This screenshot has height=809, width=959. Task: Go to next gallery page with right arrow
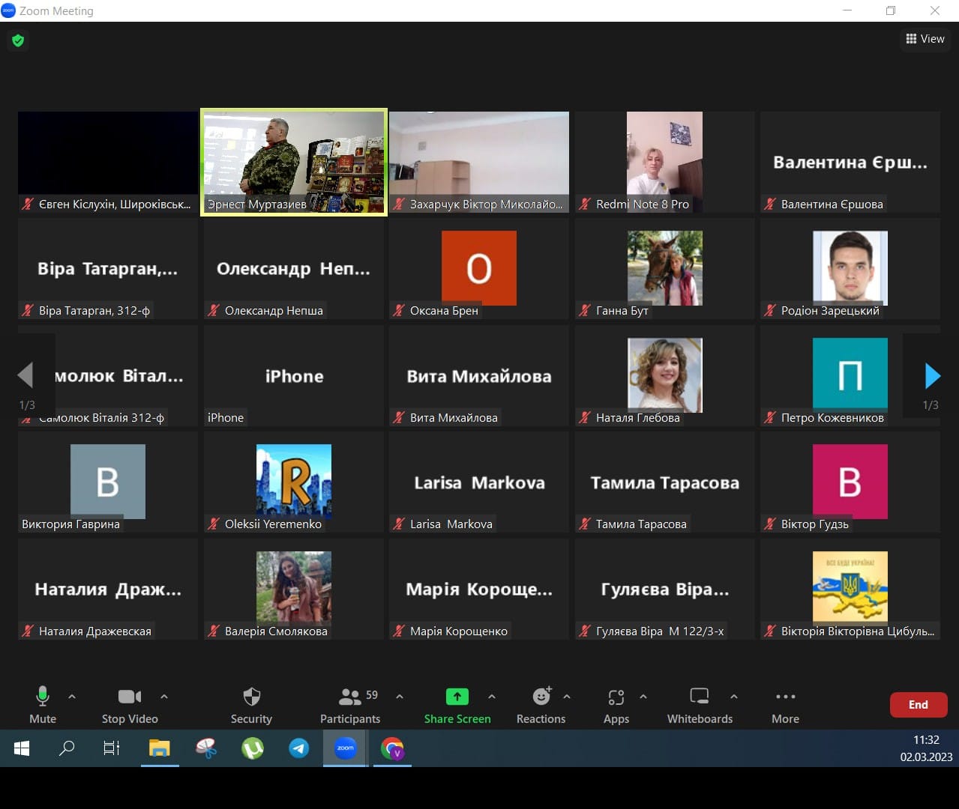932,376
